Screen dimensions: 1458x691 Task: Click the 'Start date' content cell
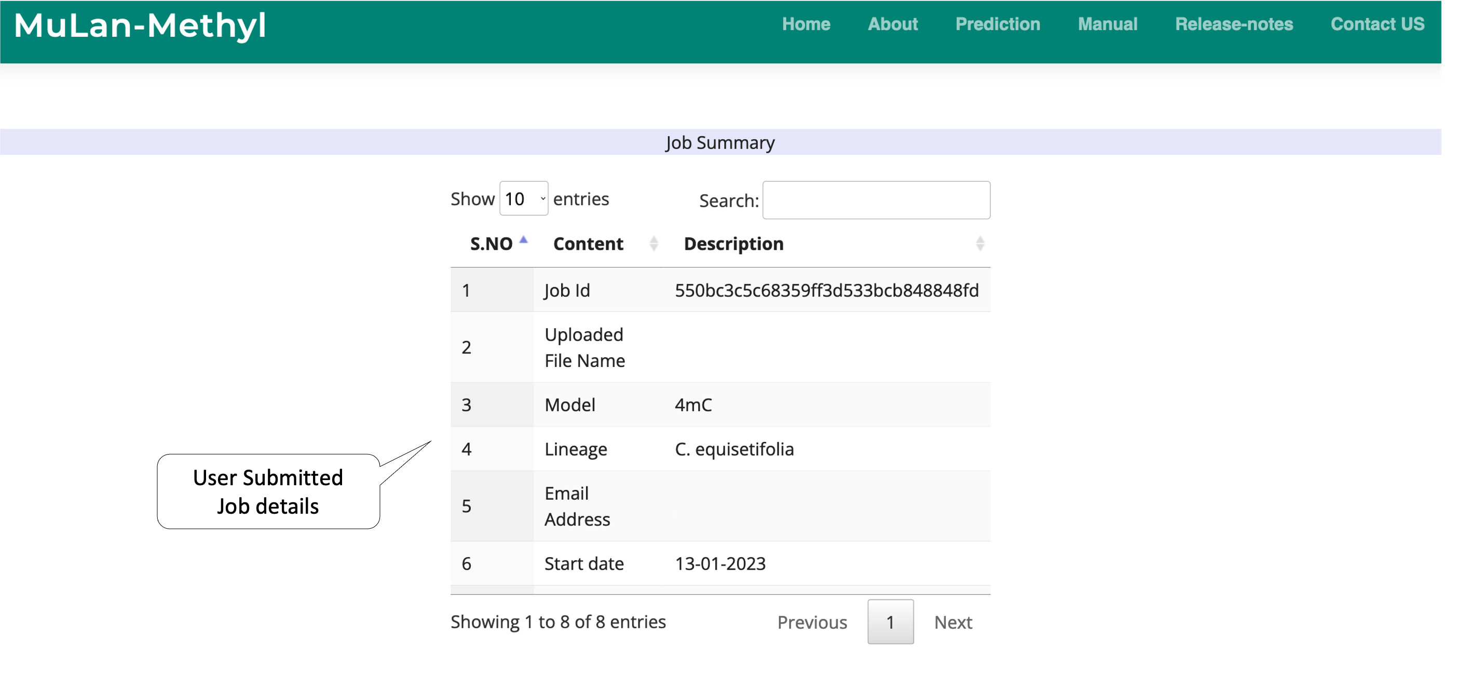pyautogui.click(x=598, y=564)
